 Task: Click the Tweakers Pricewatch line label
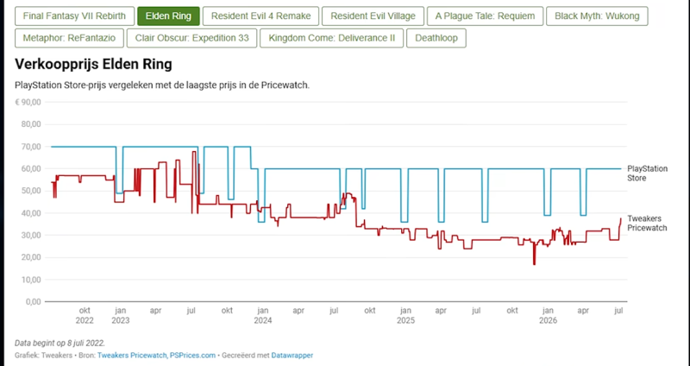point(647,224)
